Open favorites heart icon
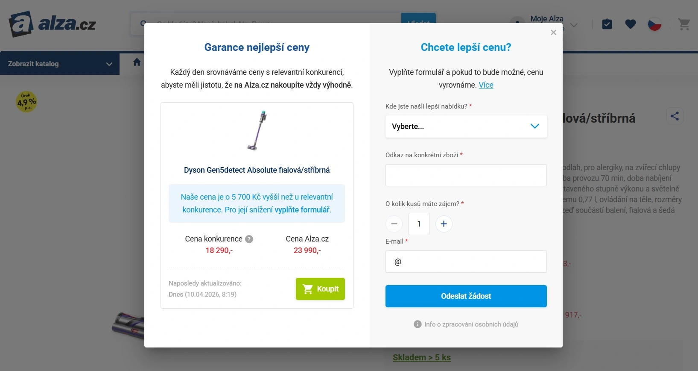 (631, 24)
